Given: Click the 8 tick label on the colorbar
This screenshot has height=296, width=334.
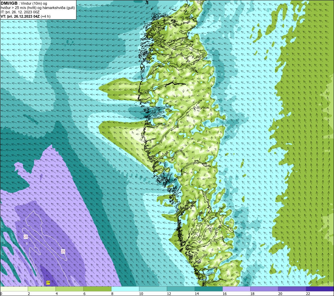Looking at the screenshot, I should (x=112, y=294).
